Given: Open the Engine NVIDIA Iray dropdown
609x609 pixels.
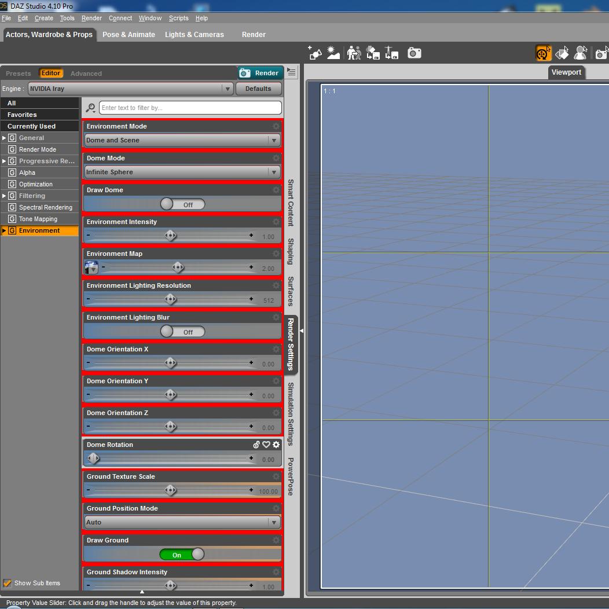Looking at the screenshot, I should click(130, 89).
